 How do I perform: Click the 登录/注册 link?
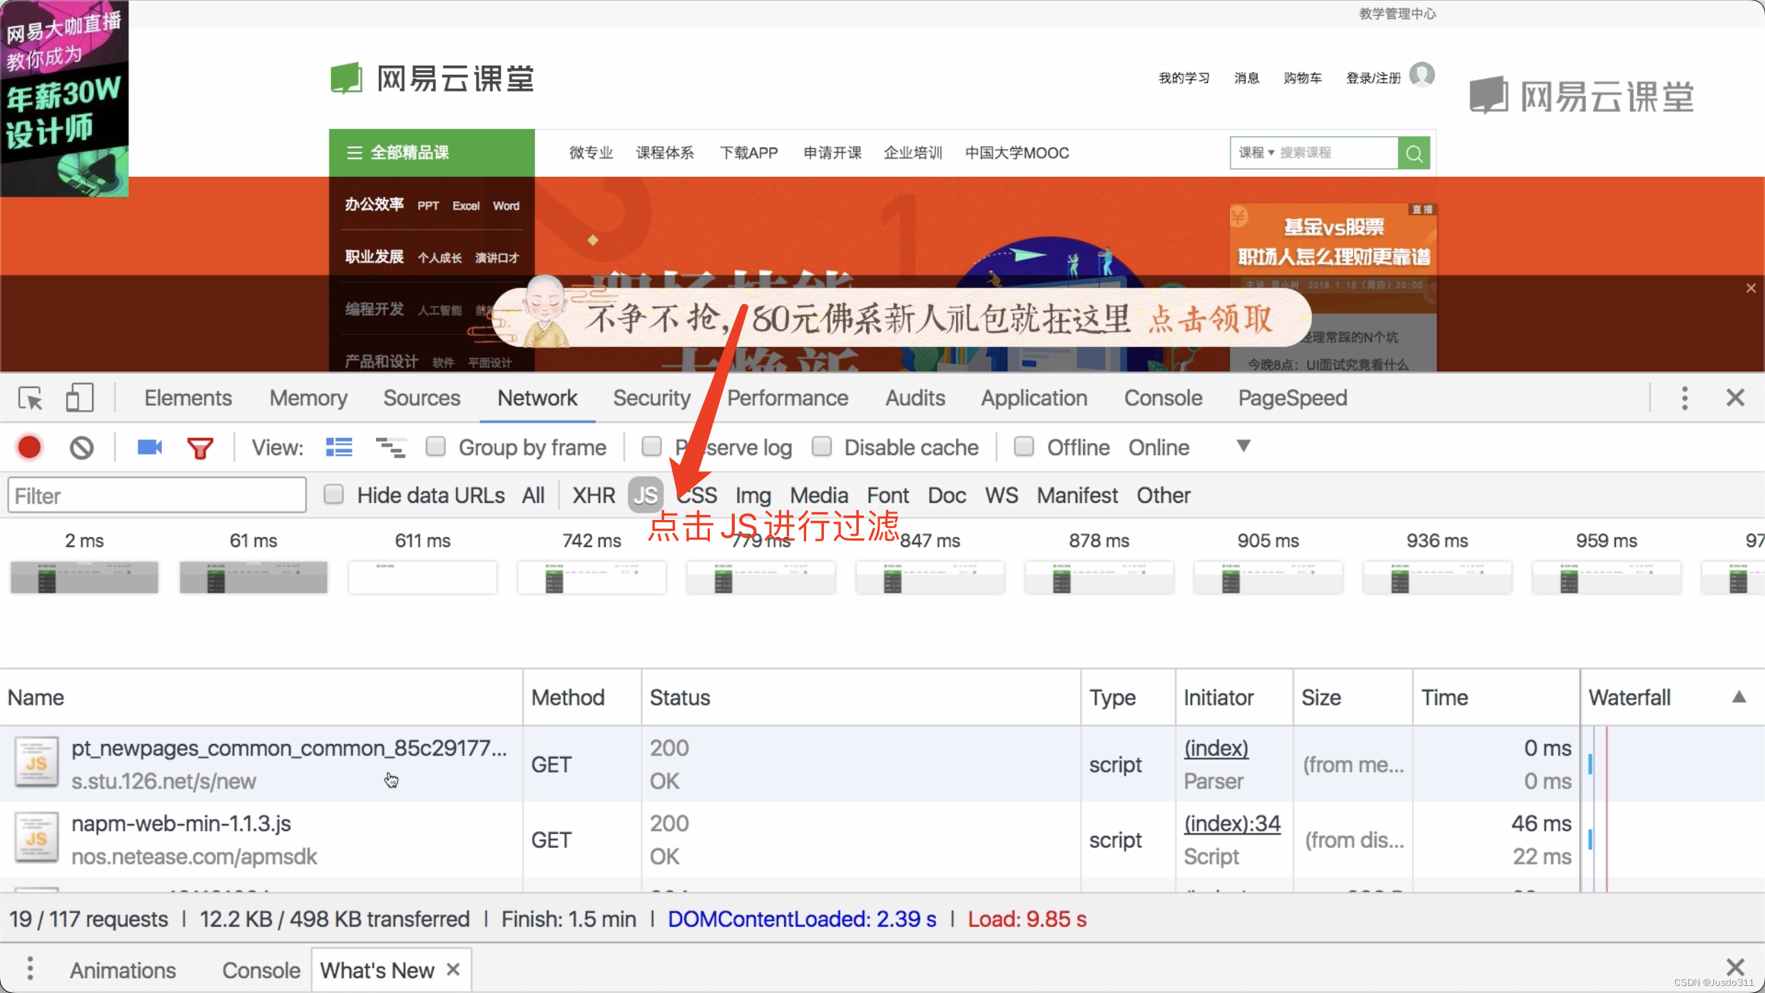pyautogui.click(x=1373, y=78)
